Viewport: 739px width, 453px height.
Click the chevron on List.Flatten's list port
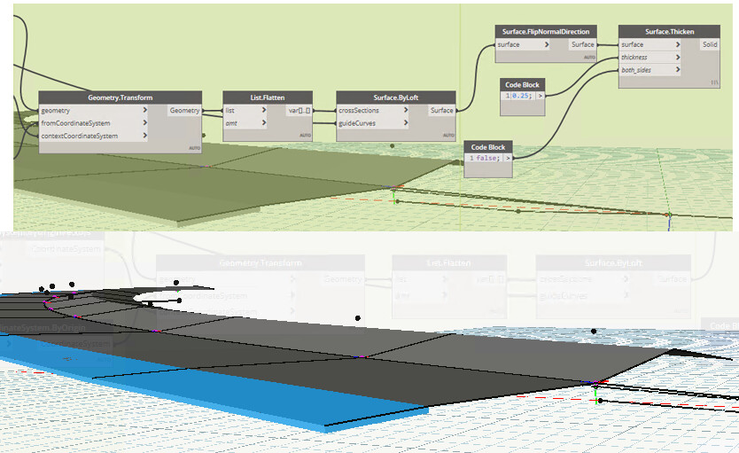[x=264, y=110]
